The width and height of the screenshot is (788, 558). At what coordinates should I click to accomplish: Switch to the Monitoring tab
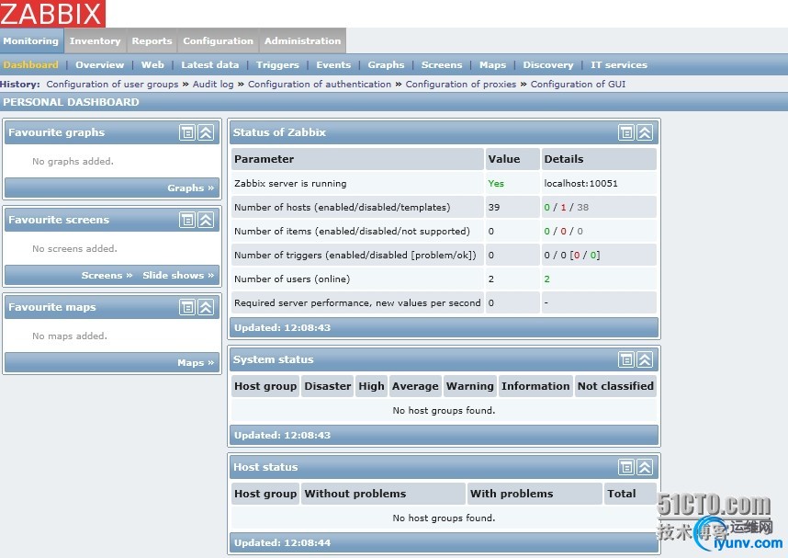[x=31, y=40]
